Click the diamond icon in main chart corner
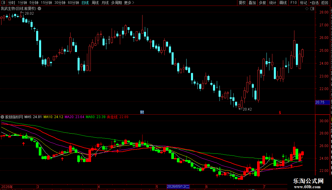Image resolution: width=332 pixels, height=190 pixels. point(307,9)
